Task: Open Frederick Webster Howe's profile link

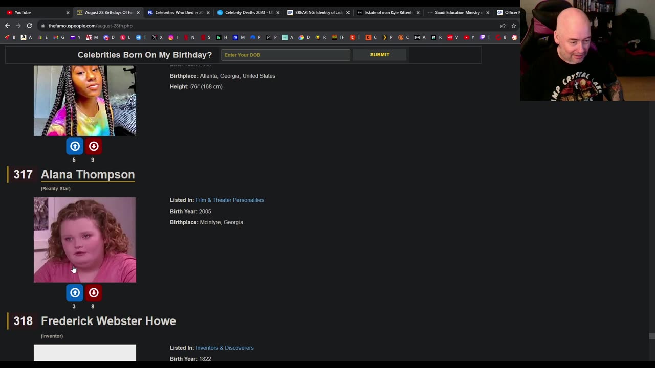Action: click(108, 321)
